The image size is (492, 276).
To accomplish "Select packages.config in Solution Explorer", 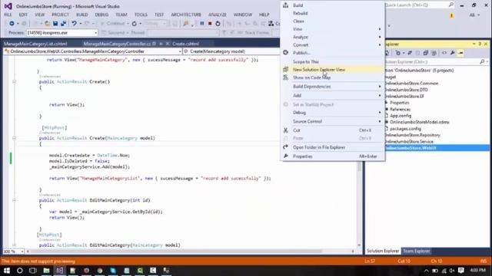I will coord(405,129).
